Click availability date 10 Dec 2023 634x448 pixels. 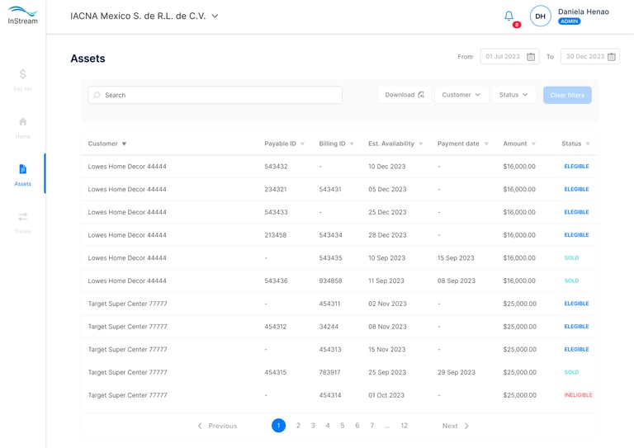click(386, 167)
